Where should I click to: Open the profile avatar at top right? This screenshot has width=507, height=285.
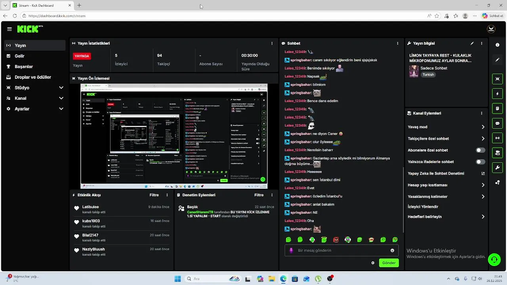coord(491,29)
